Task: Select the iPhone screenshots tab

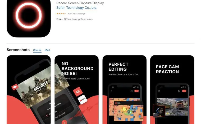Action: [x=37, y=50]
